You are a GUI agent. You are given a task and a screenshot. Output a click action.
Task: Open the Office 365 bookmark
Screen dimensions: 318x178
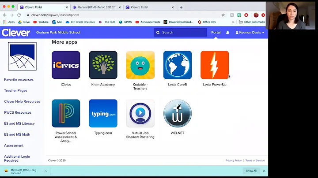click(207, 22)
